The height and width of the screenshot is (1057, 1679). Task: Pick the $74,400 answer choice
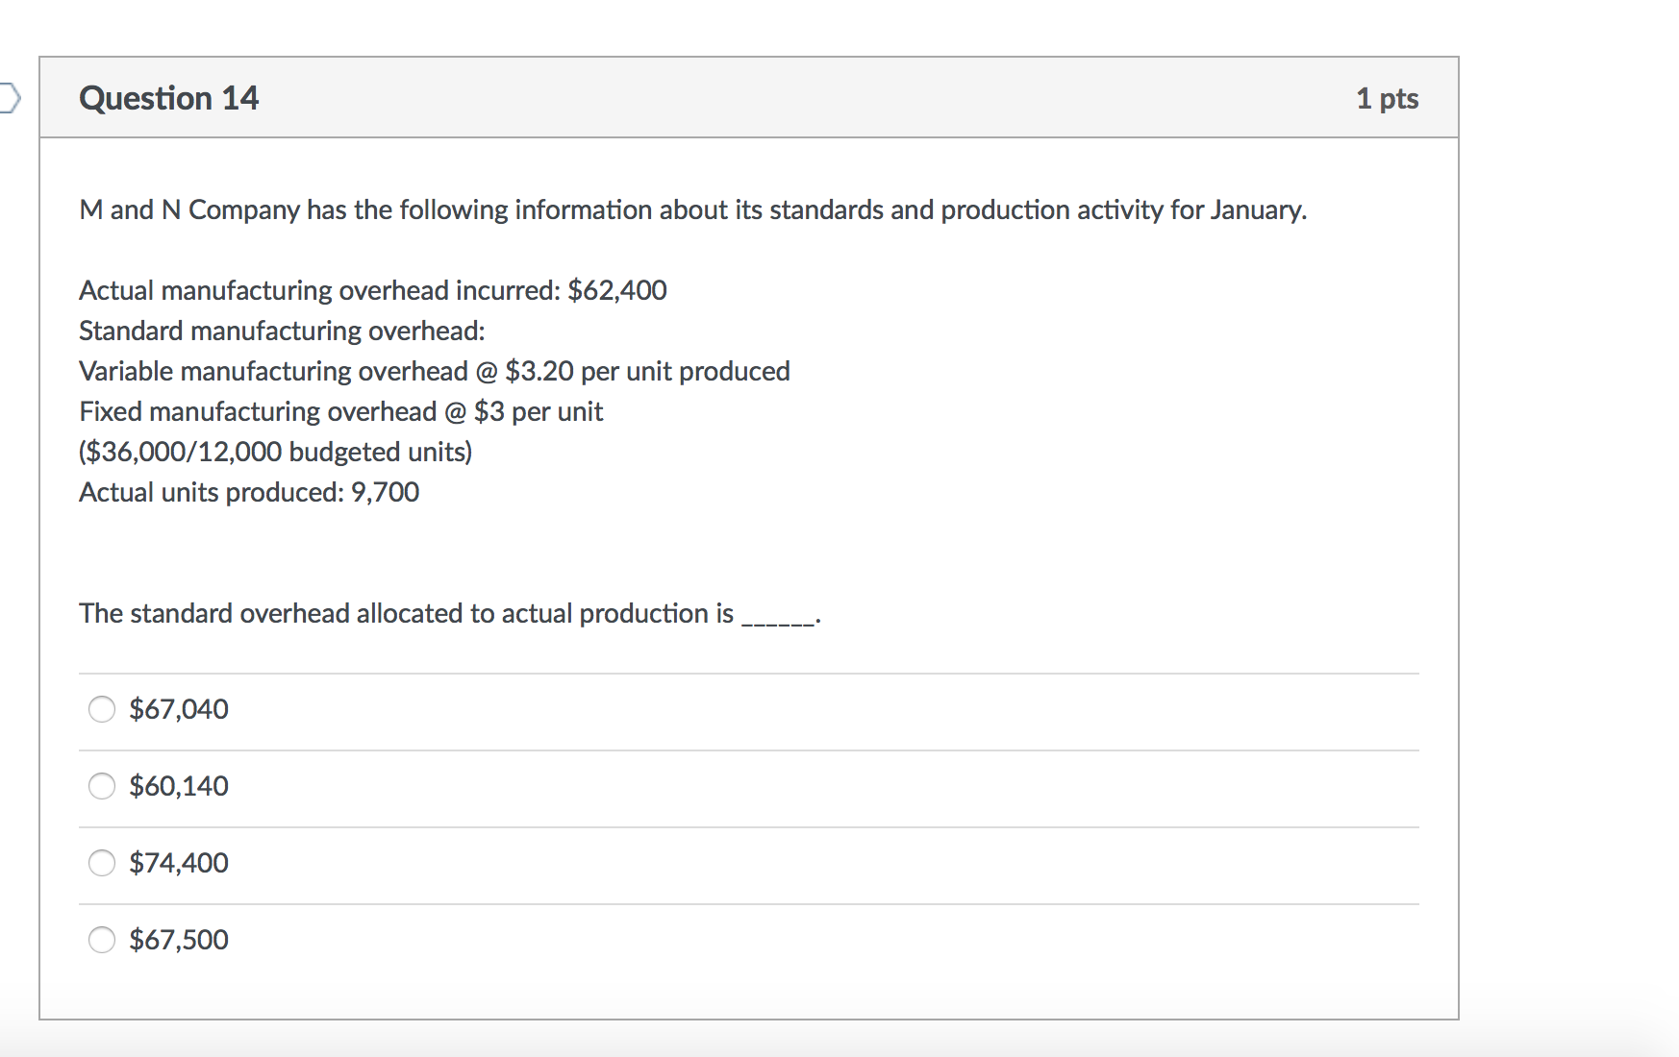[102, 863]
